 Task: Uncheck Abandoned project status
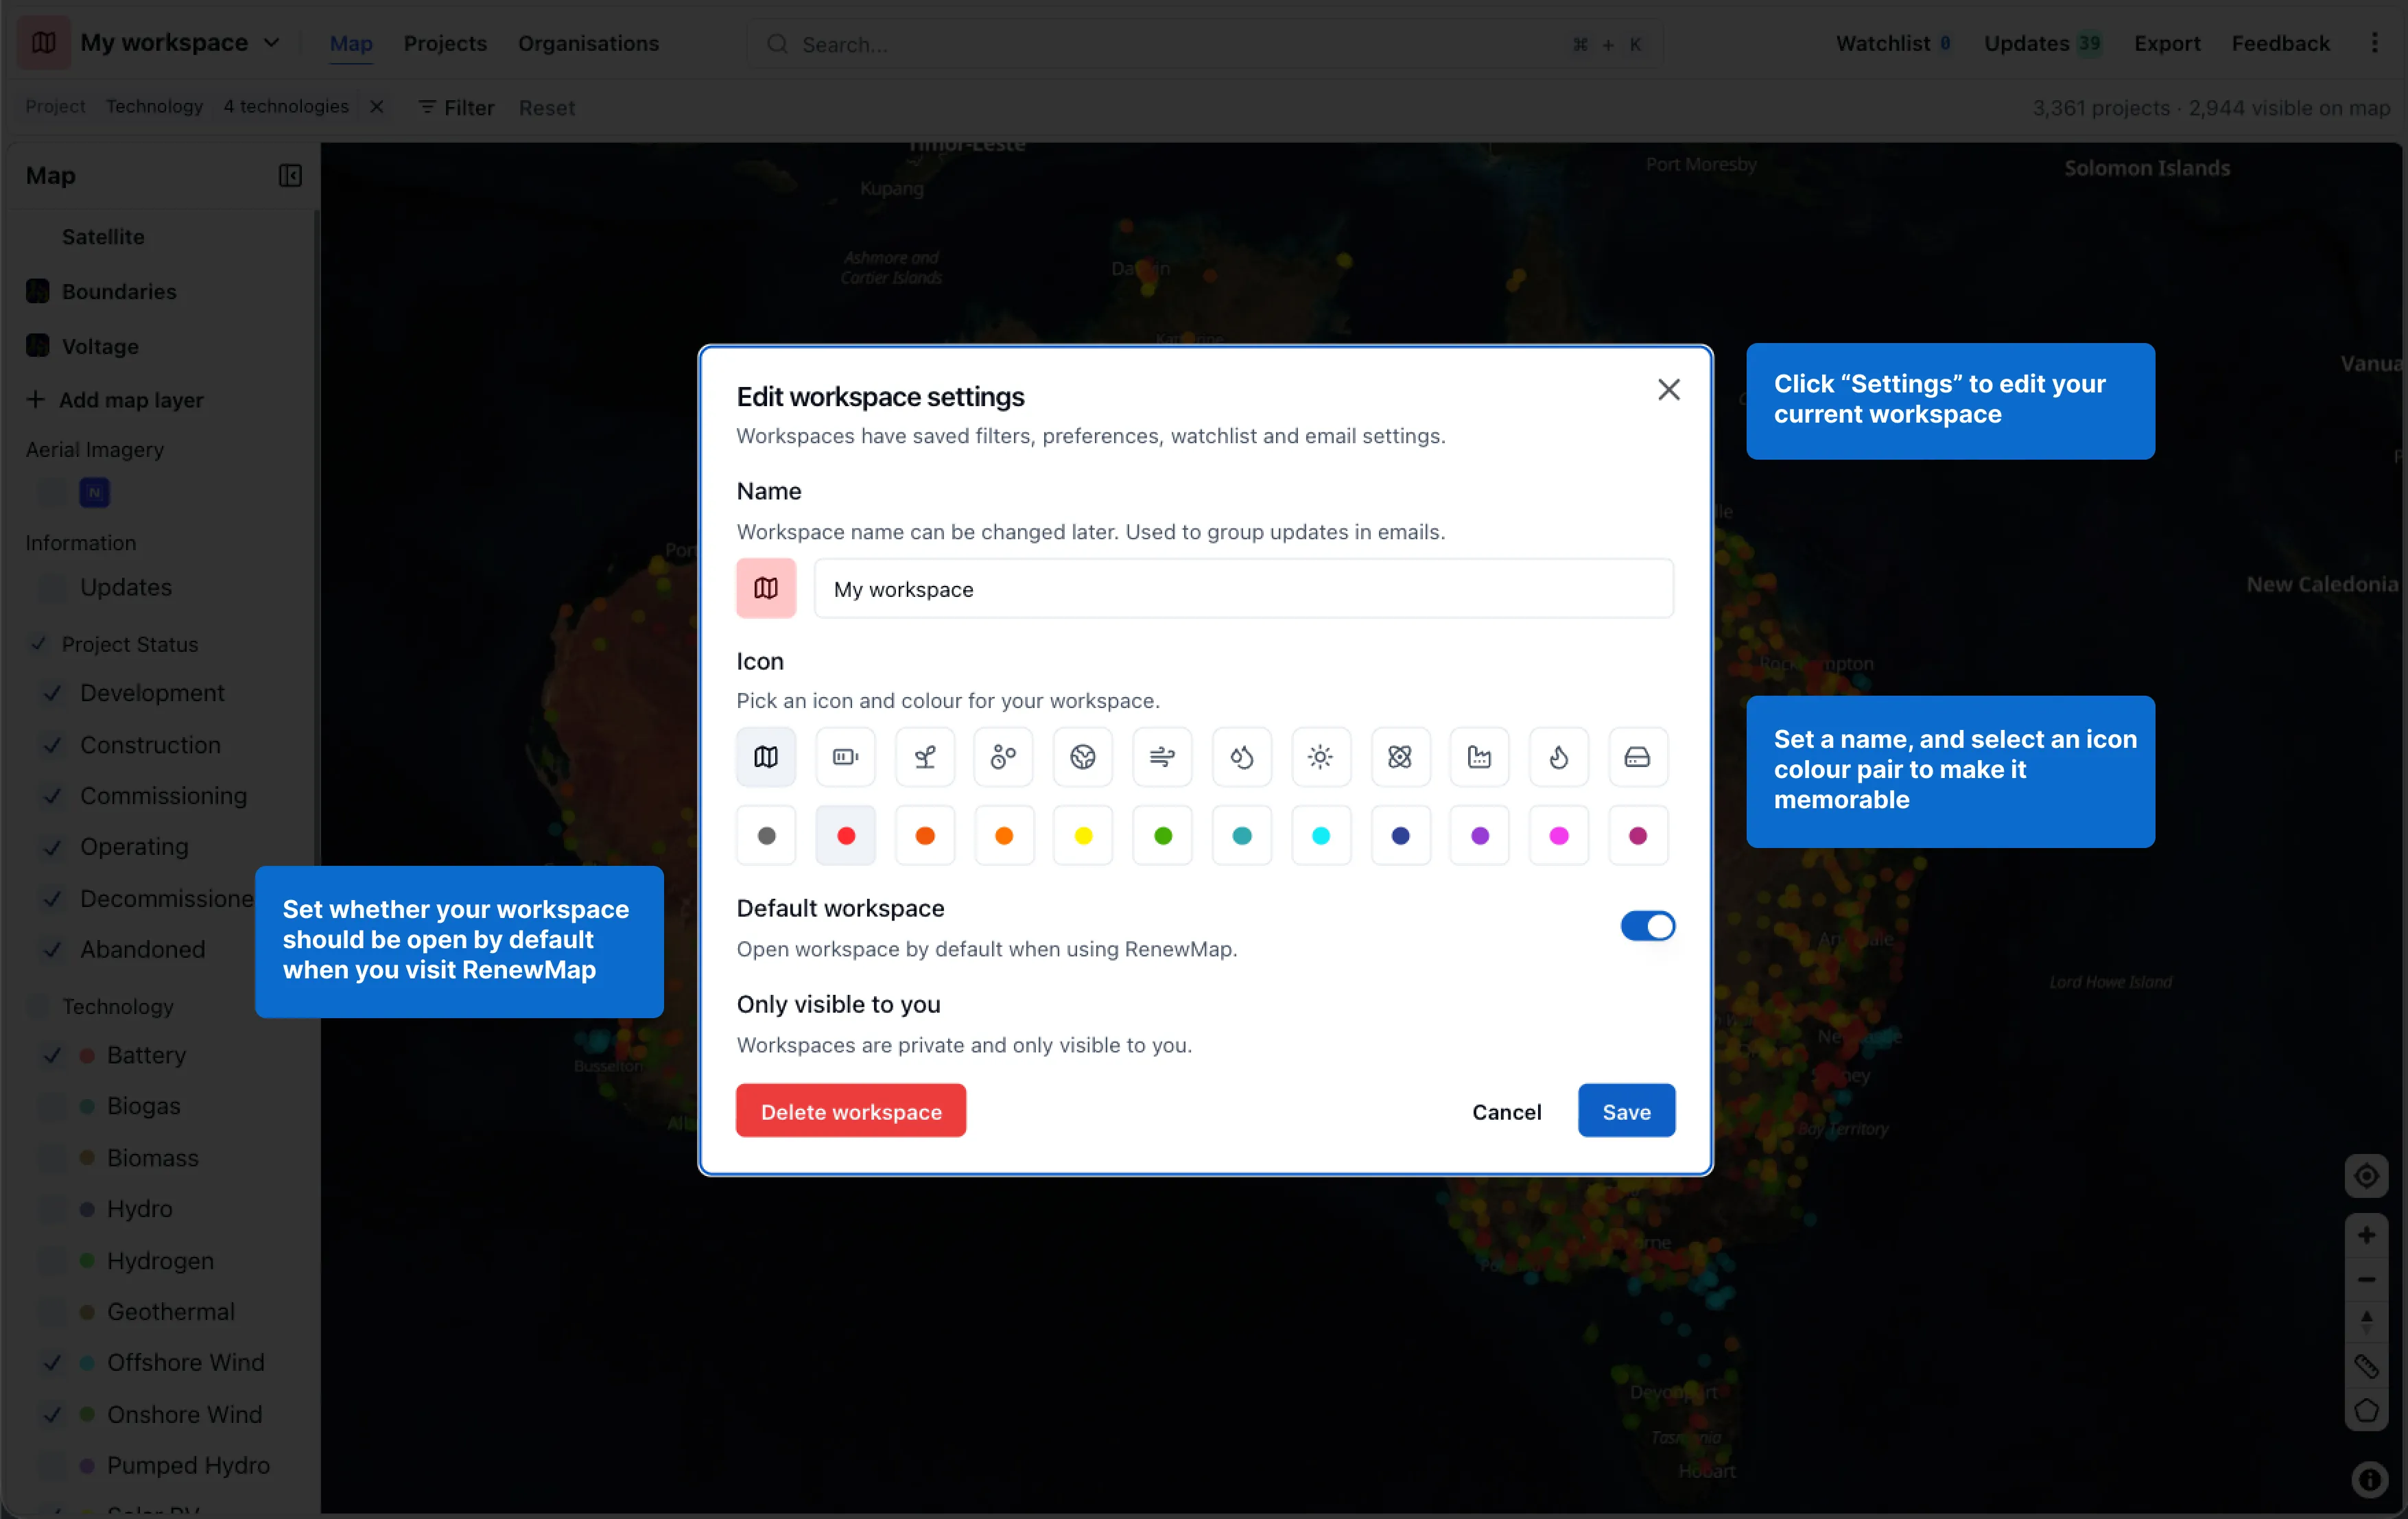[53, 950]
